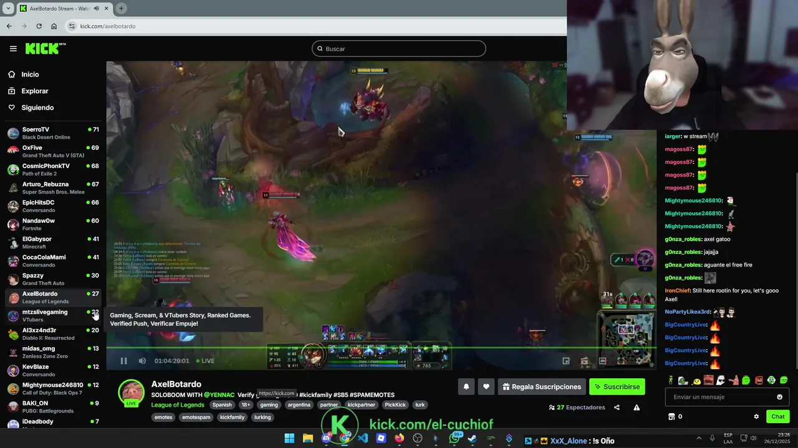Pause the stream video
Viewport: 798px width, 448px height.
[123, 361]
